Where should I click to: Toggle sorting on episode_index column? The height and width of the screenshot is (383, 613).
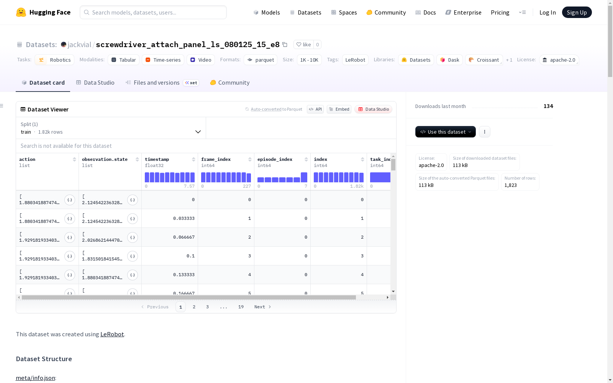(306, 159)
